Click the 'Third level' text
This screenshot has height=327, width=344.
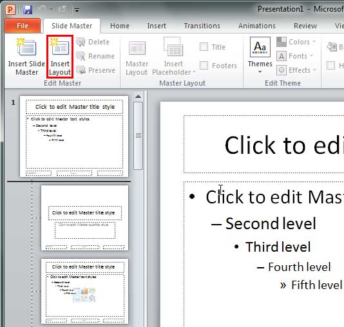(278, 247)
